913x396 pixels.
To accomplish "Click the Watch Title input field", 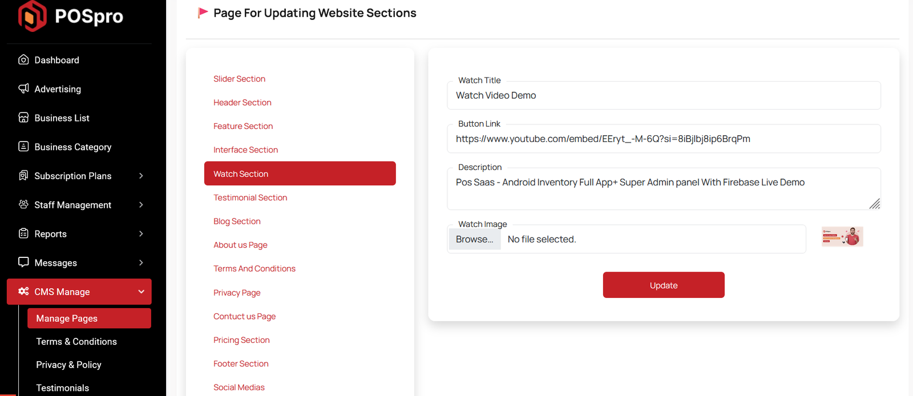I will click(664, 96).
